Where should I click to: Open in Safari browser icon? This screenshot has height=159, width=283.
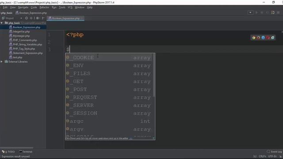click(263, 38)
